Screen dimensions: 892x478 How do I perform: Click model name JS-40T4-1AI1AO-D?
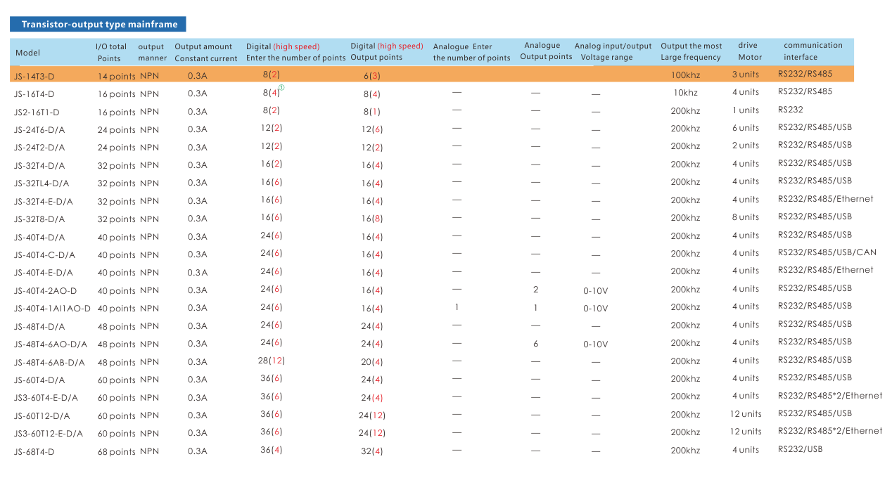[x=52, y=309]
